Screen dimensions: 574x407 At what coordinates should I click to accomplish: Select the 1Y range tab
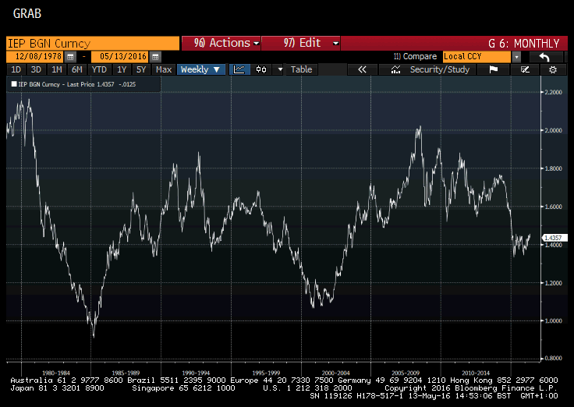tap(122, 69)
